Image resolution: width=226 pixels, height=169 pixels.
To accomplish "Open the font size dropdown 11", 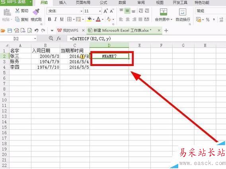I will 100,11.
